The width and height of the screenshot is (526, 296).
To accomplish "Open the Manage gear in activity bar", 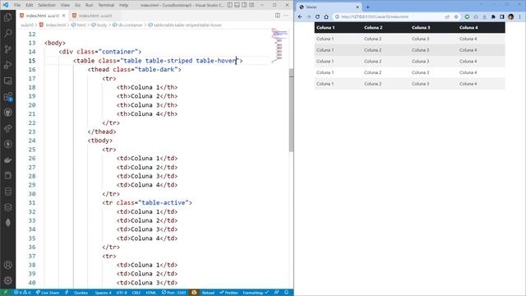I will coord(7,280).
